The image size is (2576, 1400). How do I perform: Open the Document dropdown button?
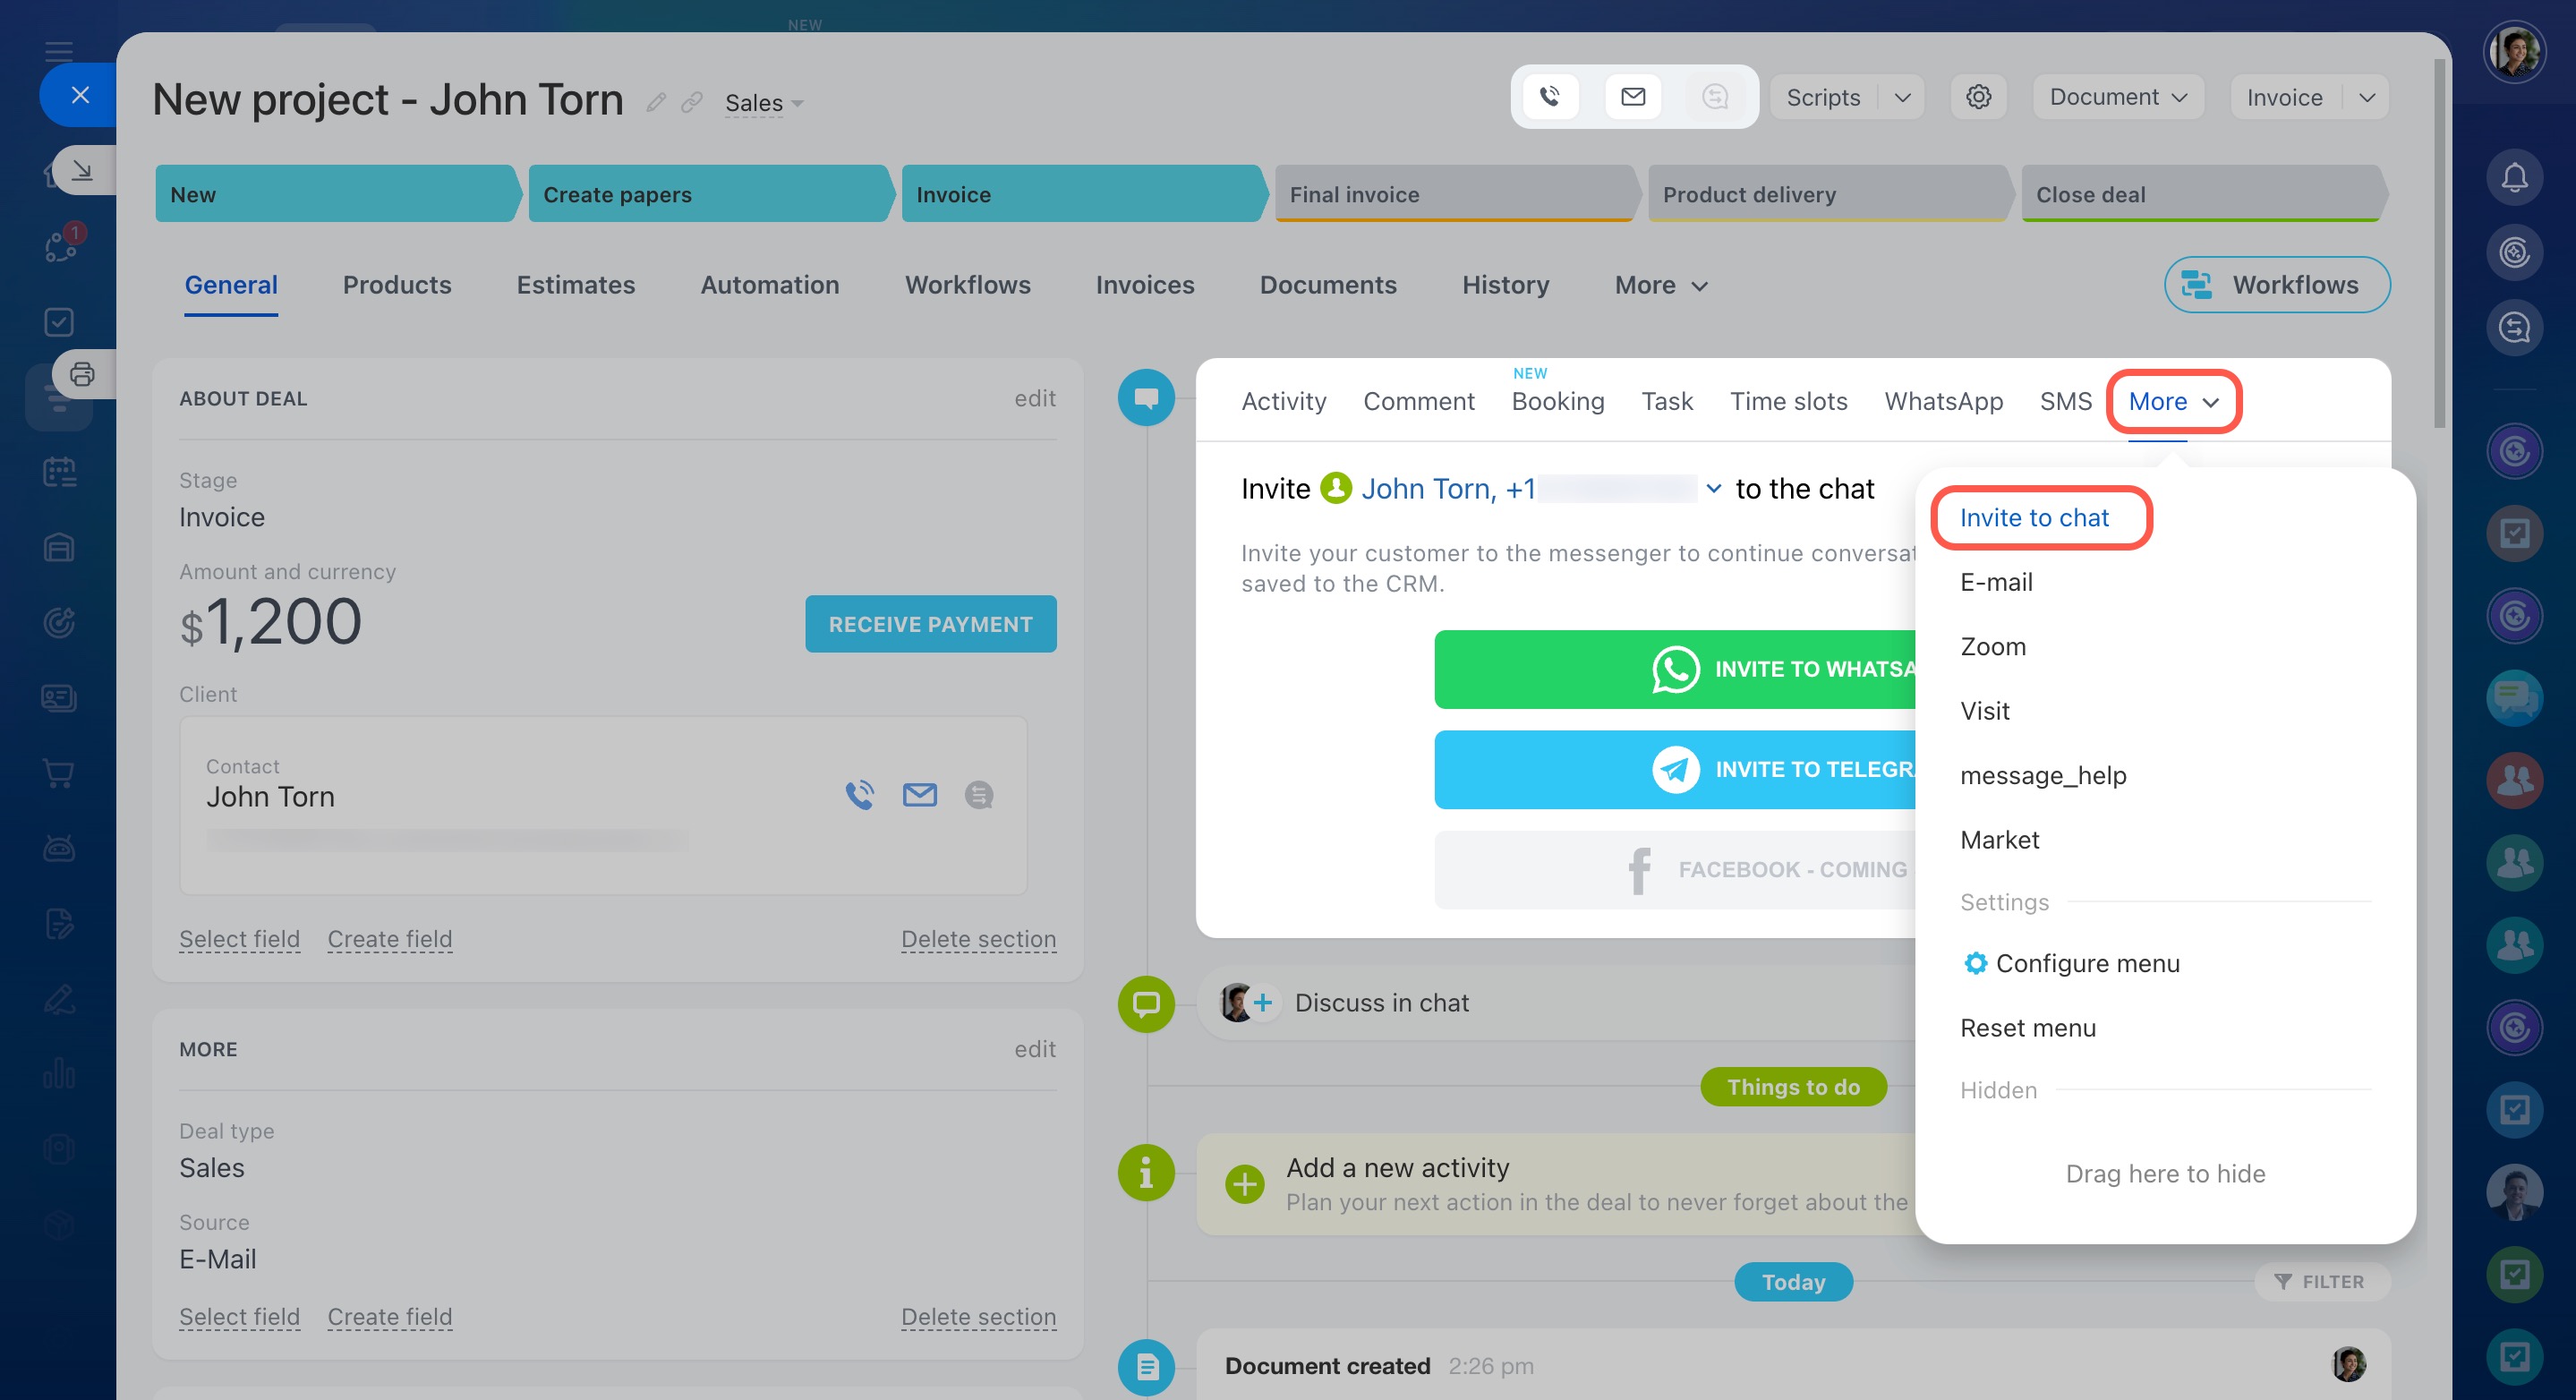[x=2117, y=97]
